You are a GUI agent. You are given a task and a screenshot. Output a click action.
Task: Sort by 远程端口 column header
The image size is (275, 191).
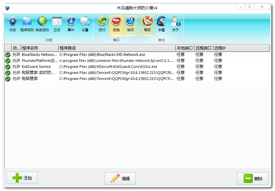(x=204, y=48)
